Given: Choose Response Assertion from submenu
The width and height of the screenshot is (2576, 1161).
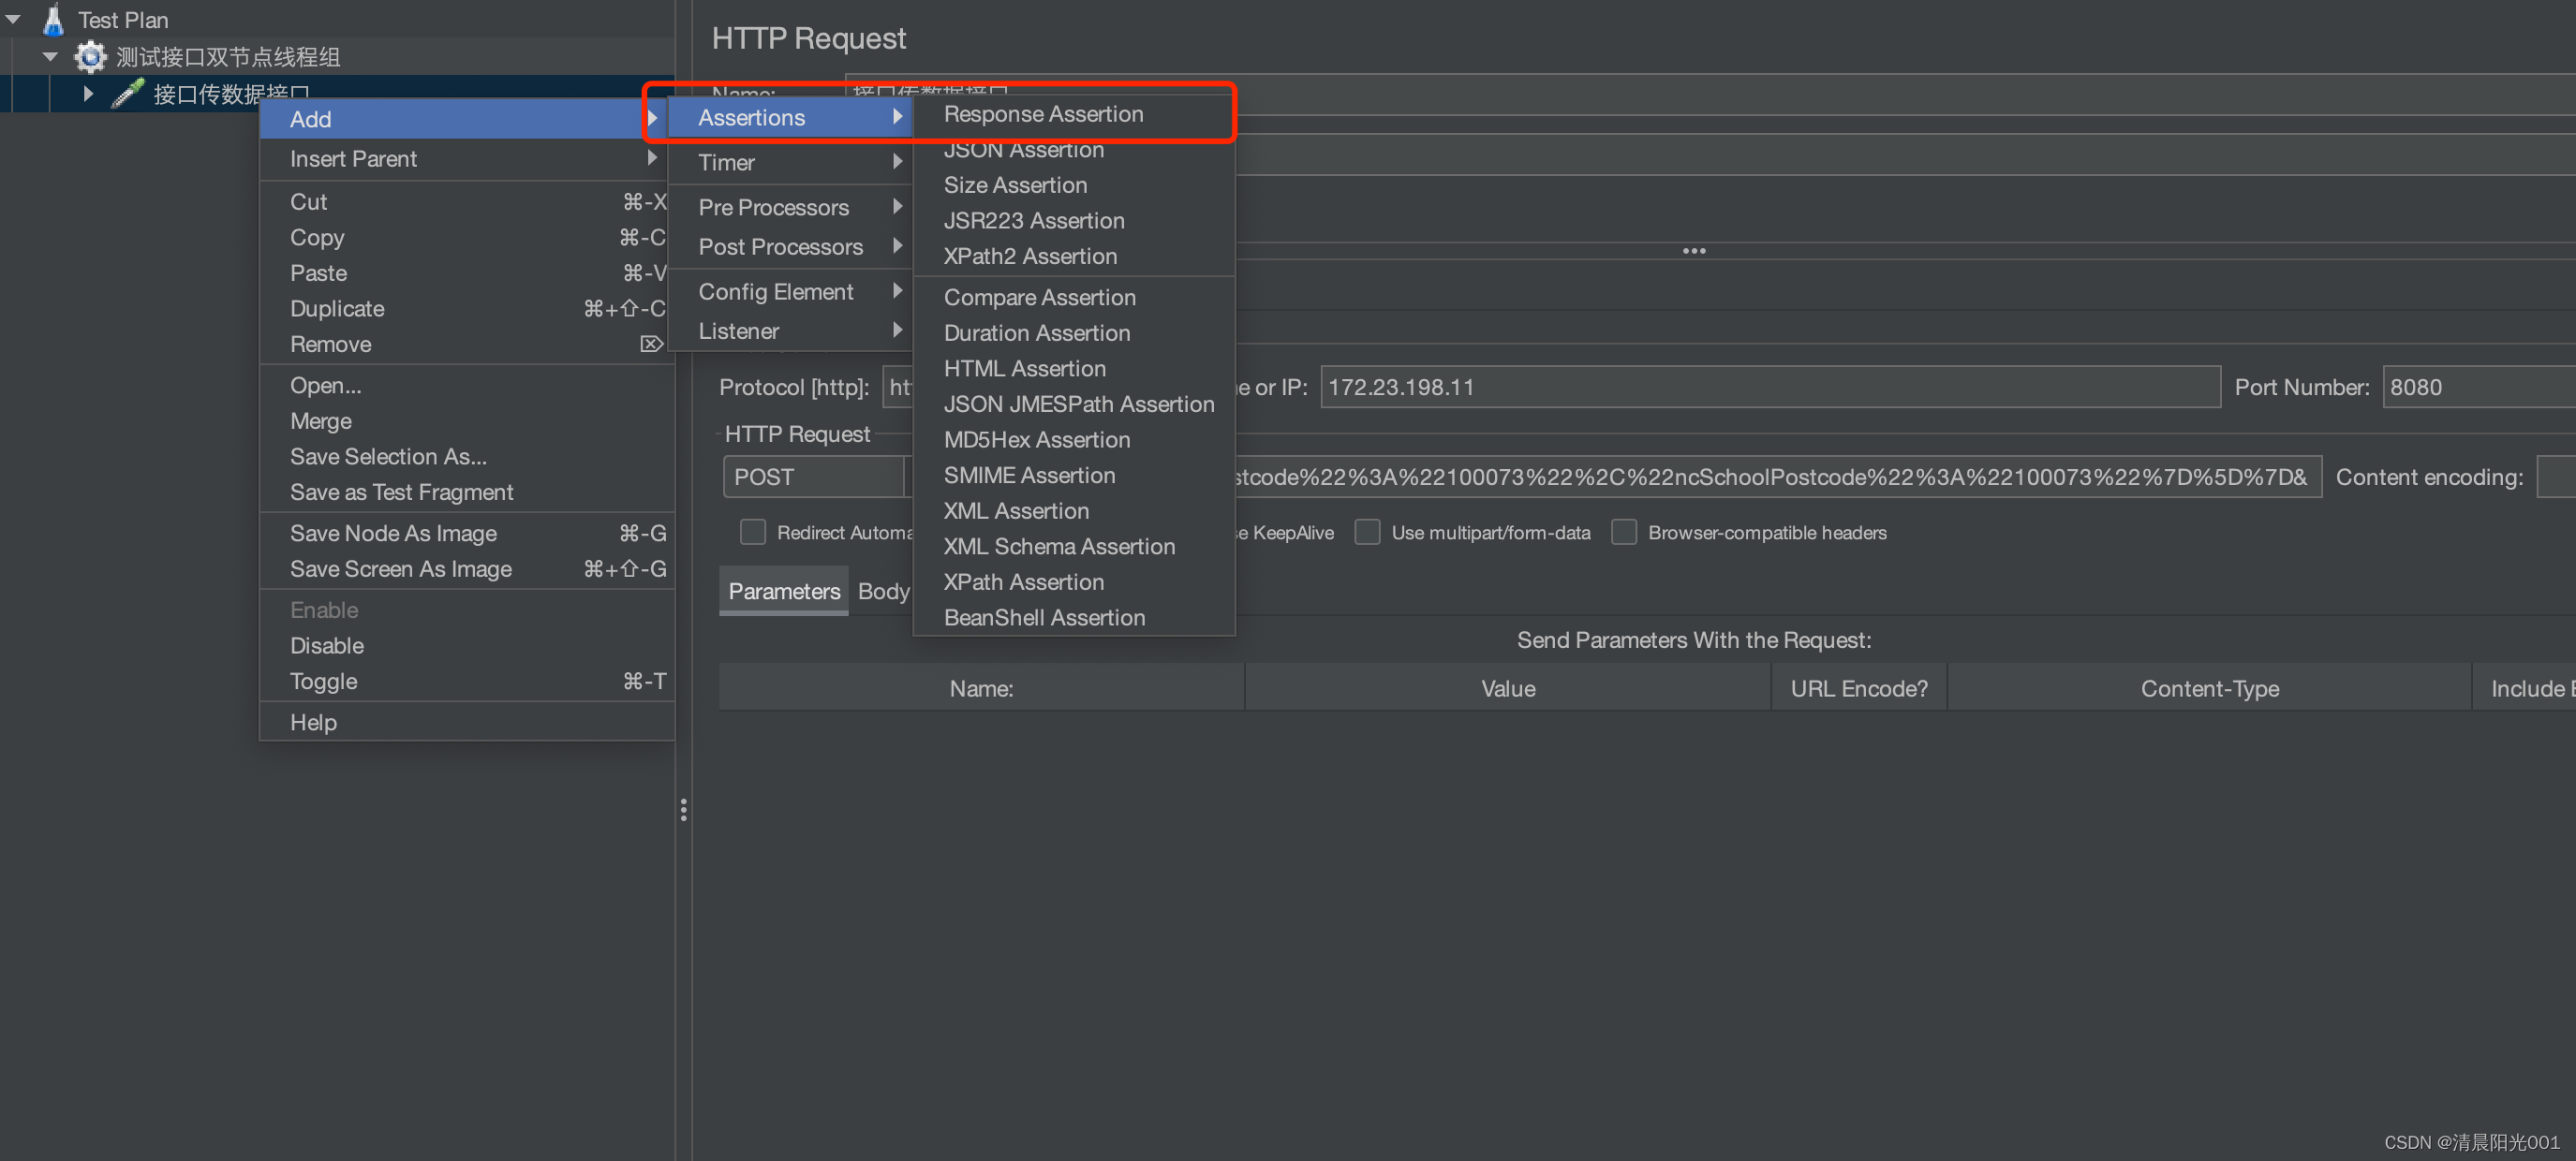Looking at the screenshot, I should [x=1043, y=114].
